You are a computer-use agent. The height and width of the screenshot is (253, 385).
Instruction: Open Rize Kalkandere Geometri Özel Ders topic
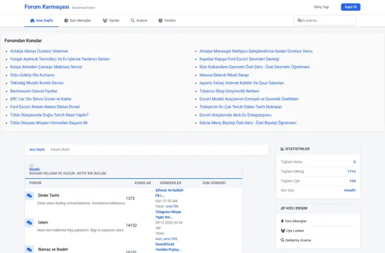tap(255, 67)
